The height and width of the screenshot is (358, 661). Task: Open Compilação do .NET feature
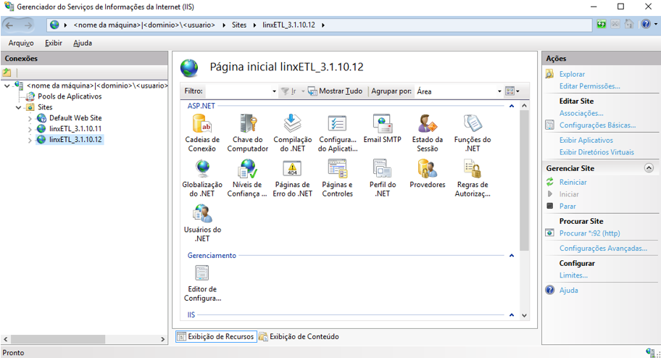click(x=293, y=133)
